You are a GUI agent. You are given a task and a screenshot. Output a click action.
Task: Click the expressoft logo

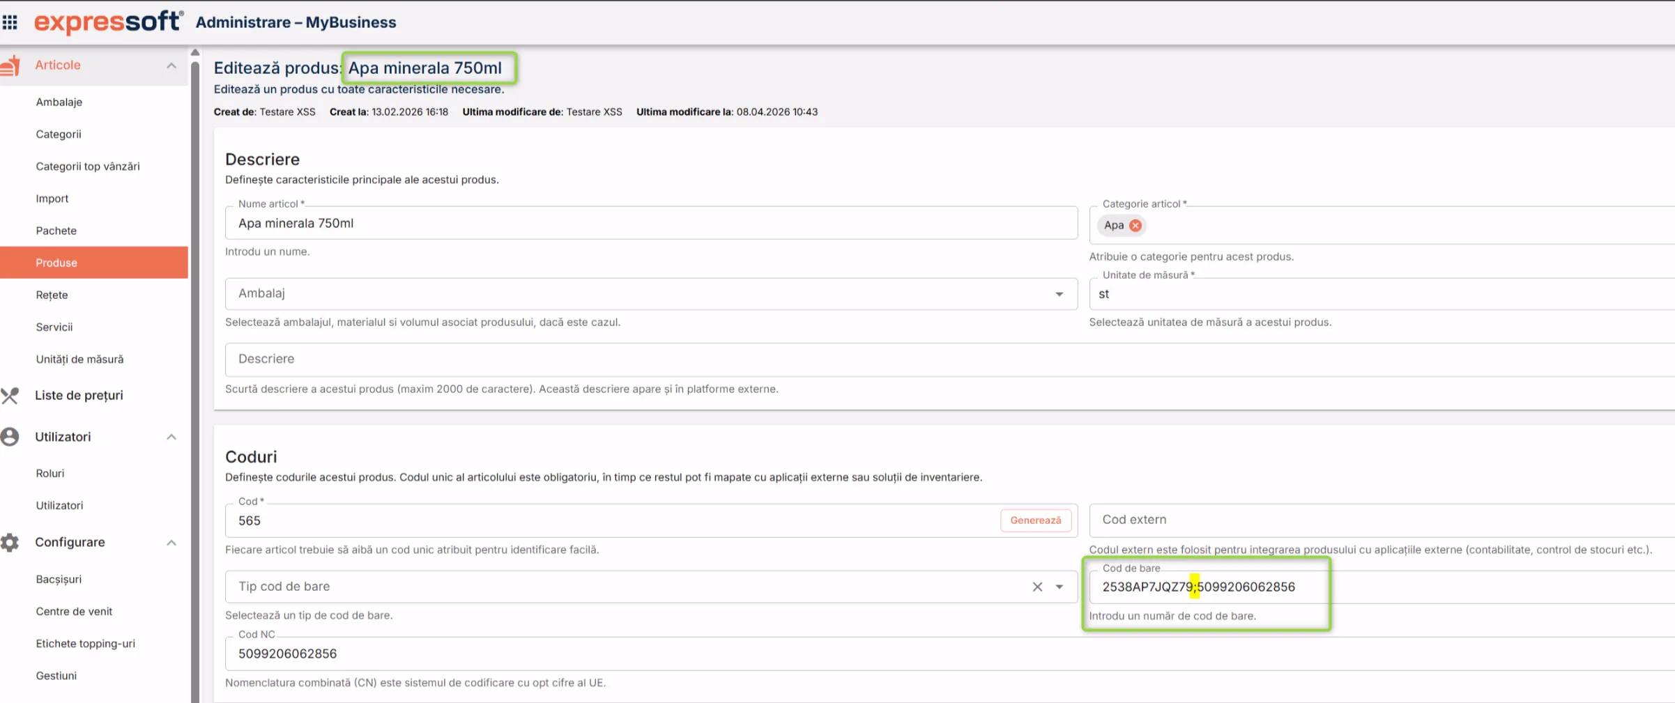pyautogui.click(x=109, y=22)
